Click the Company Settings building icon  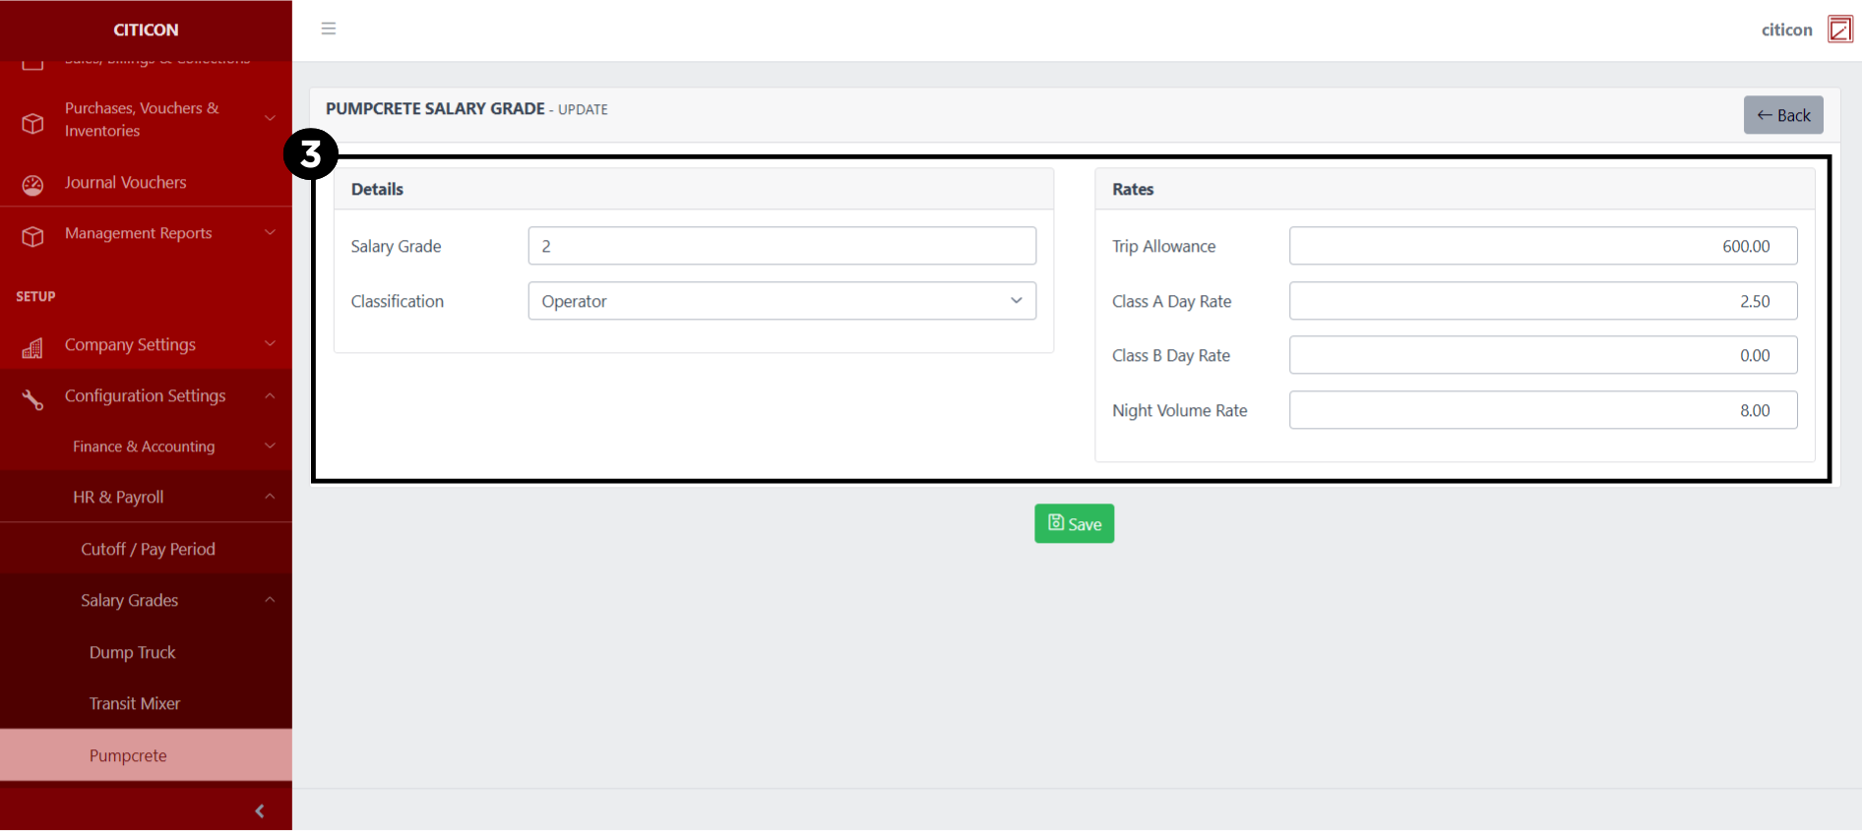32,347
